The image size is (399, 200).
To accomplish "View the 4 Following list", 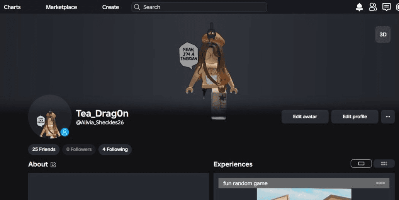I will (x=115, y=149).
